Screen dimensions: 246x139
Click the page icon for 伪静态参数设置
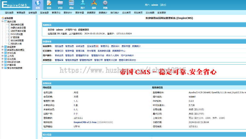pyautogui.click(x=9, y=28)
